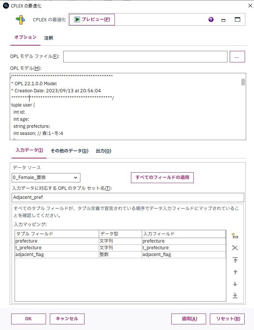
Task: Click the '* OPL 22.1.0.0 Model' comment line
Action: point(34,84)
